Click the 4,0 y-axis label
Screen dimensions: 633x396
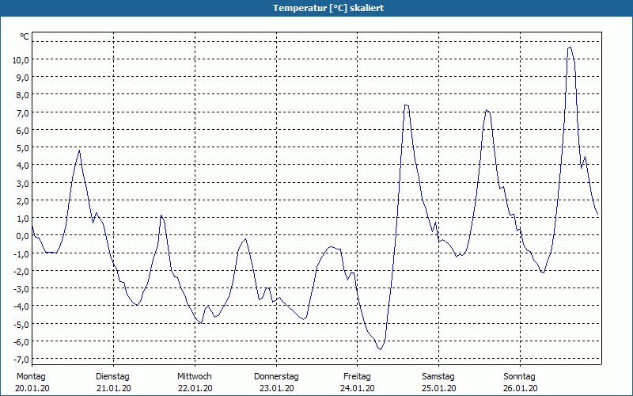[x=23, y=166]
